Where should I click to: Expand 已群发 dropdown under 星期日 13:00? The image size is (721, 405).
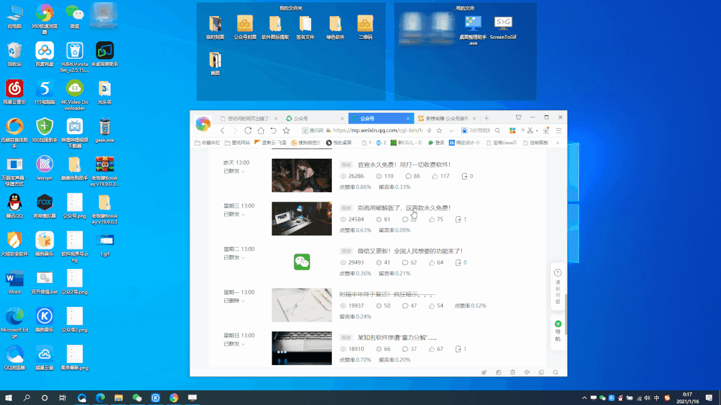pos(234,344)
